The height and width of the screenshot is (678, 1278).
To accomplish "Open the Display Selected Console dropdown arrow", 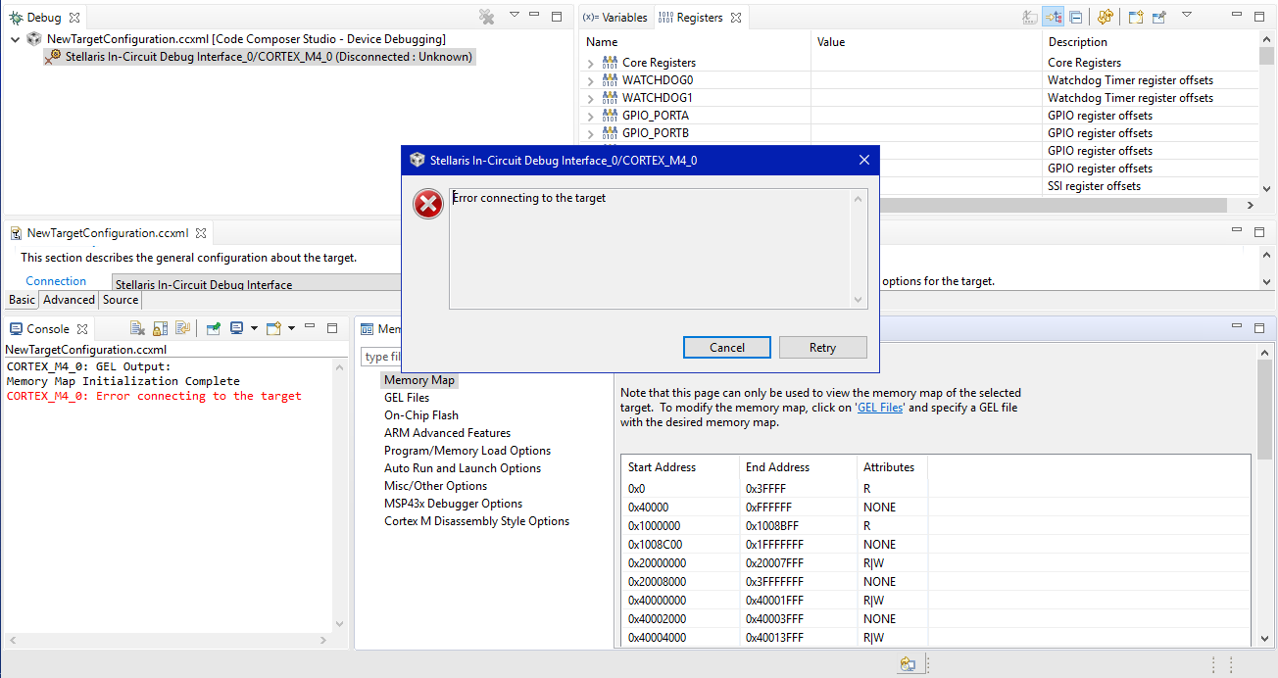I will point(254,328).
